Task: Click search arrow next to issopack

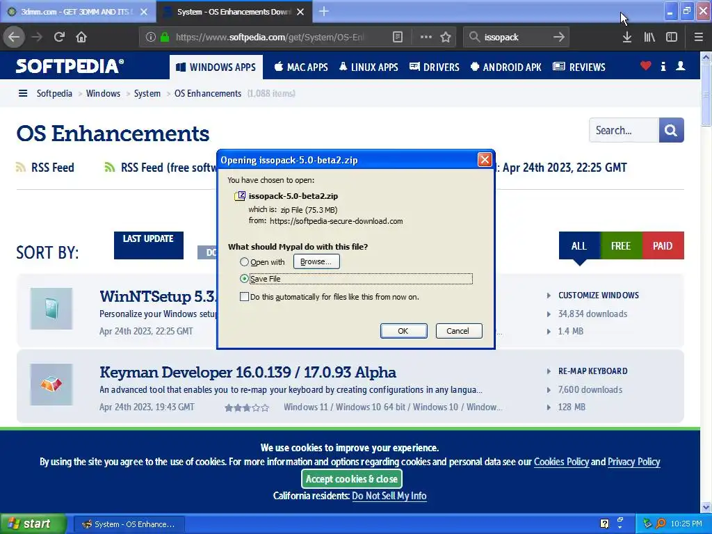Action: tap(559, 37)
